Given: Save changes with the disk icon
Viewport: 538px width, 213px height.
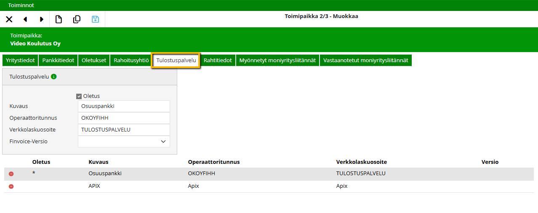Looking at the screenshot, I should click(96, 19).
